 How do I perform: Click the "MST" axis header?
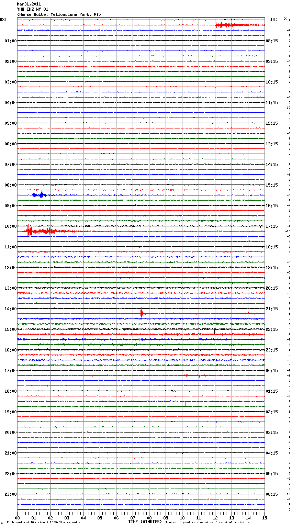[3, 20]
